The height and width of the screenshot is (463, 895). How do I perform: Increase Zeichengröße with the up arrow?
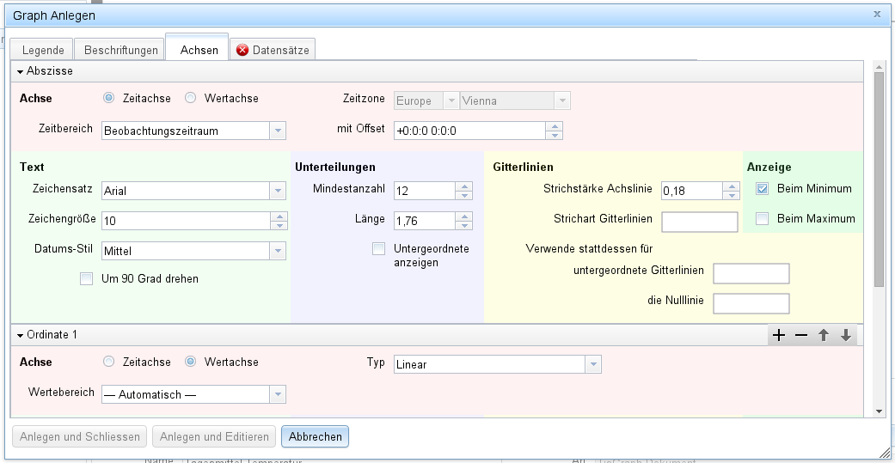tap(279, 216)
